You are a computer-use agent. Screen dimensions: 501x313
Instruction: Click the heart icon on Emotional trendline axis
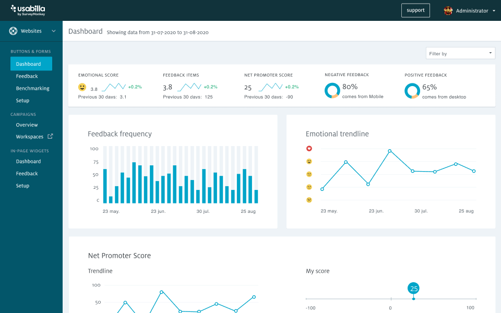coord(309,149)
